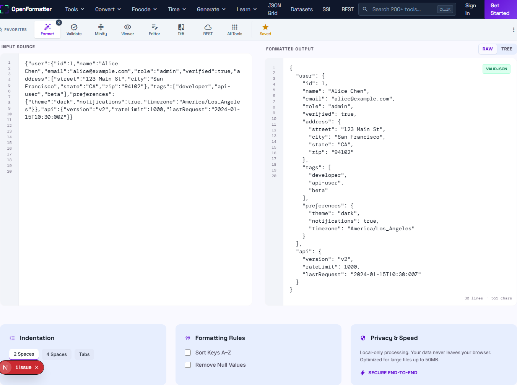The height and width of the screenshot is (385, 517).
Task: Click the "timezone" line in formatted output
Action: tap(361, 229)
